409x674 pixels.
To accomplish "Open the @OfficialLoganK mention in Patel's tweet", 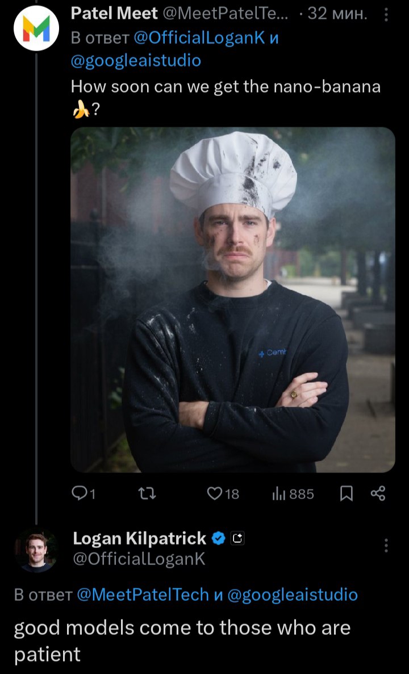I will (x=199, y=38).
